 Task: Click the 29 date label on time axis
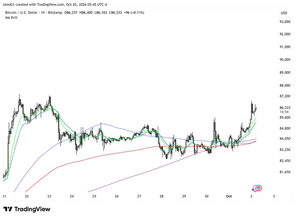(x=184, y=196)
